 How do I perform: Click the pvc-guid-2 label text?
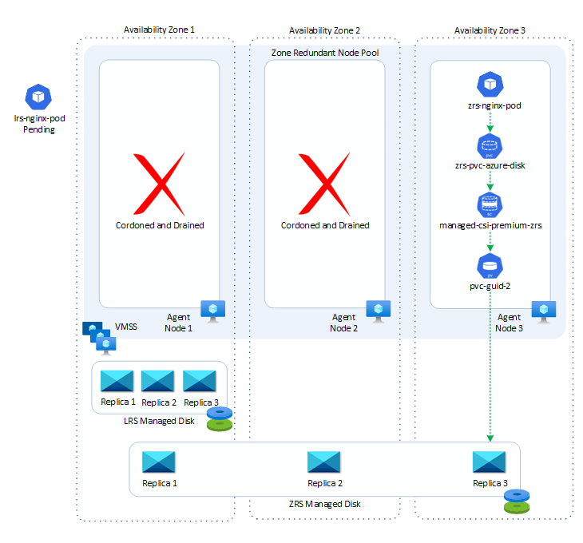tap(490, 286)
